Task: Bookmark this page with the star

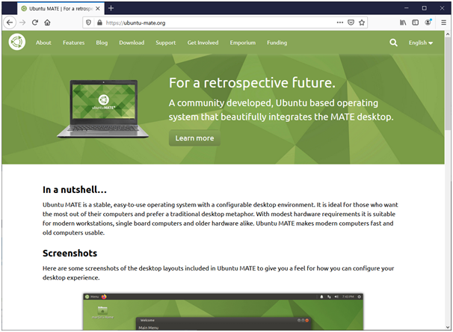Action: pos(362,22)
